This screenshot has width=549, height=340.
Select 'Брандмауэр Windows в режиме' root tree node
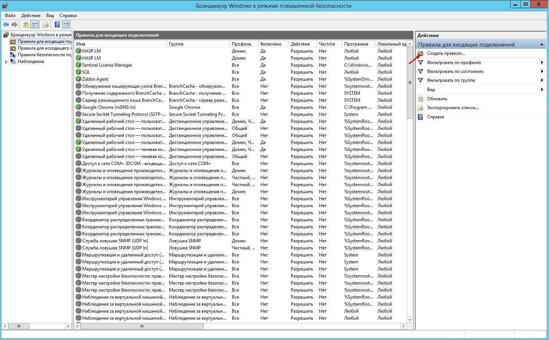pyautogui.click(x=41, y=34)
